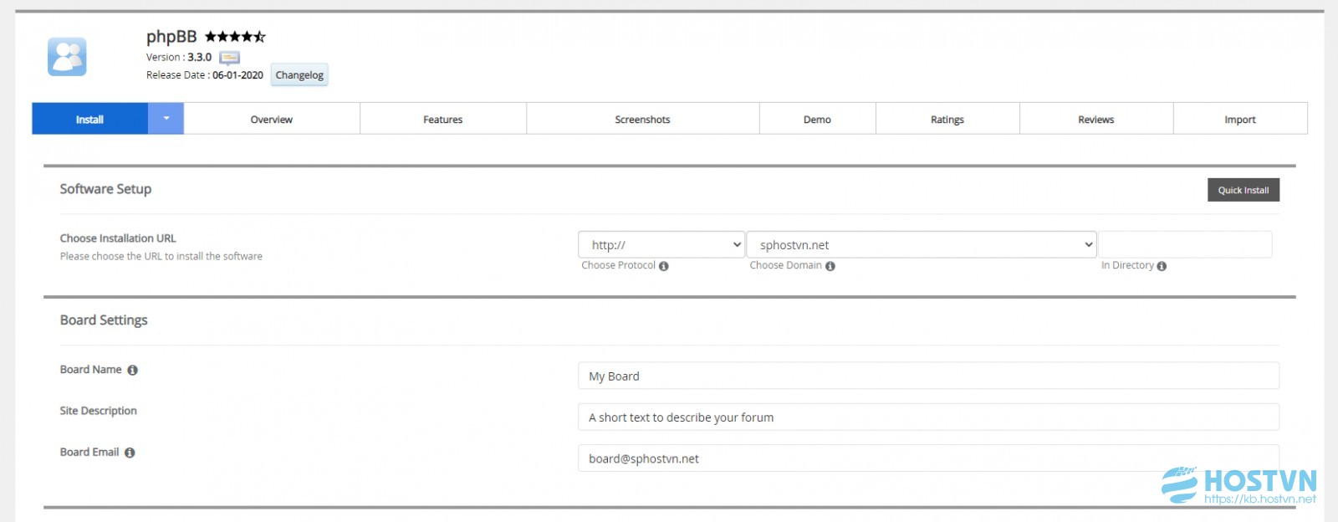Open the http:// protocol dropdown
Screen dimensions: 1338x522
pyautogui.click(x=661, y=245)
